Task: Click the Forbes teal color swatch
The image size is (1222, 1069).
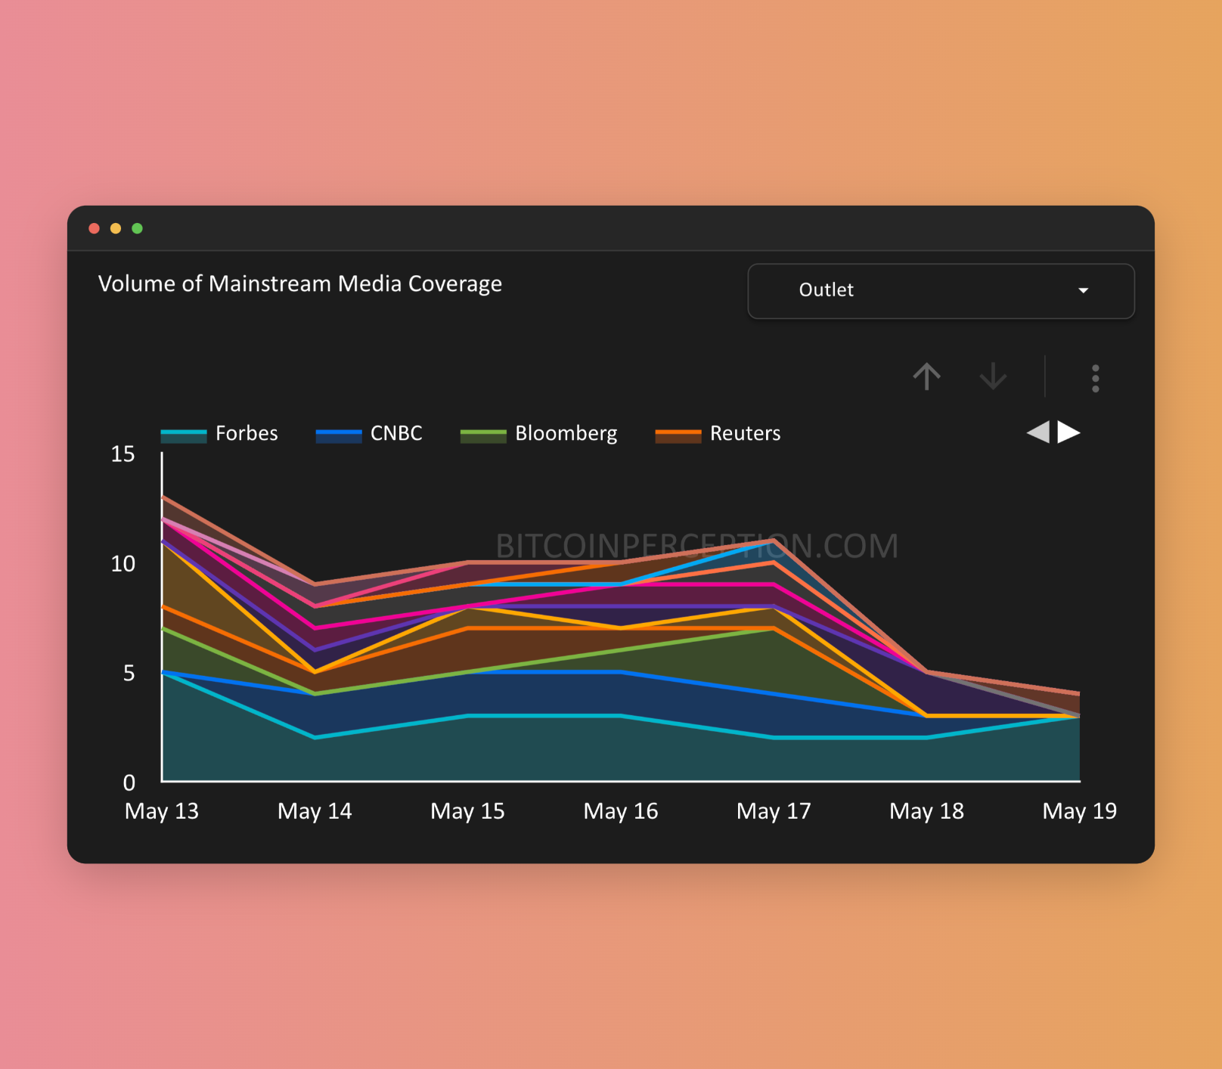Action: (x=184, y=435)
